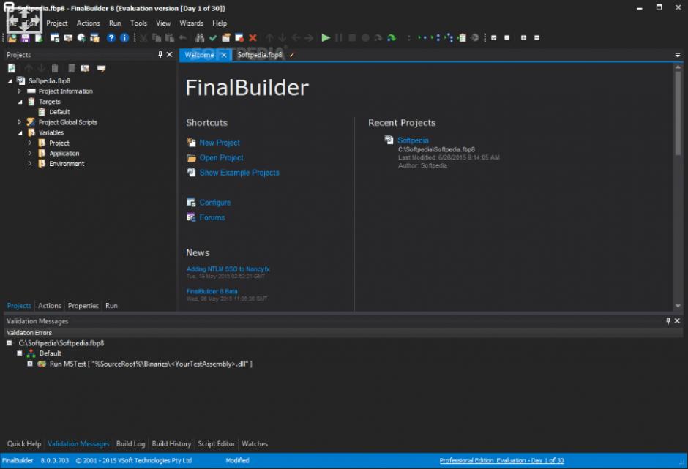Image resolution: width=688 pixels, height=469 pixels.
Task: Click the green clipboard list toolbar icon
Action: click(462, 38)
